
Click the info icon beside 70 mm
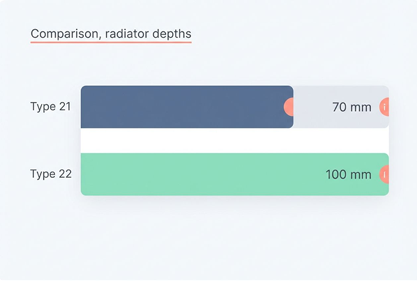tap(384, 107)
